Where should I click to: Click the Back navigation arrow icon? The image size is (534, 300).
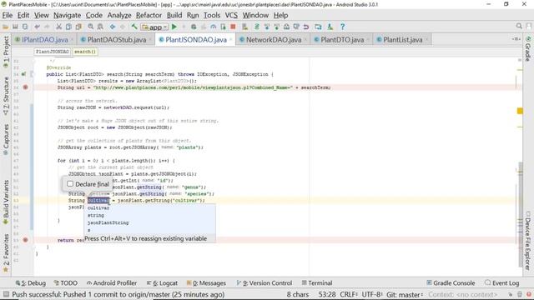[112, 27]
